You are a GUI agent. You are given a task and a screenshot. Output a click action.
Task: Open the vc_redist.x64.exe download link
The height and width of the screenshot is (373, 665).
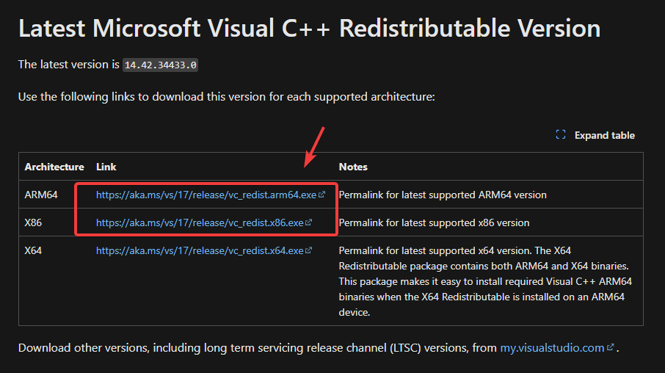click(x=200, y=250)
